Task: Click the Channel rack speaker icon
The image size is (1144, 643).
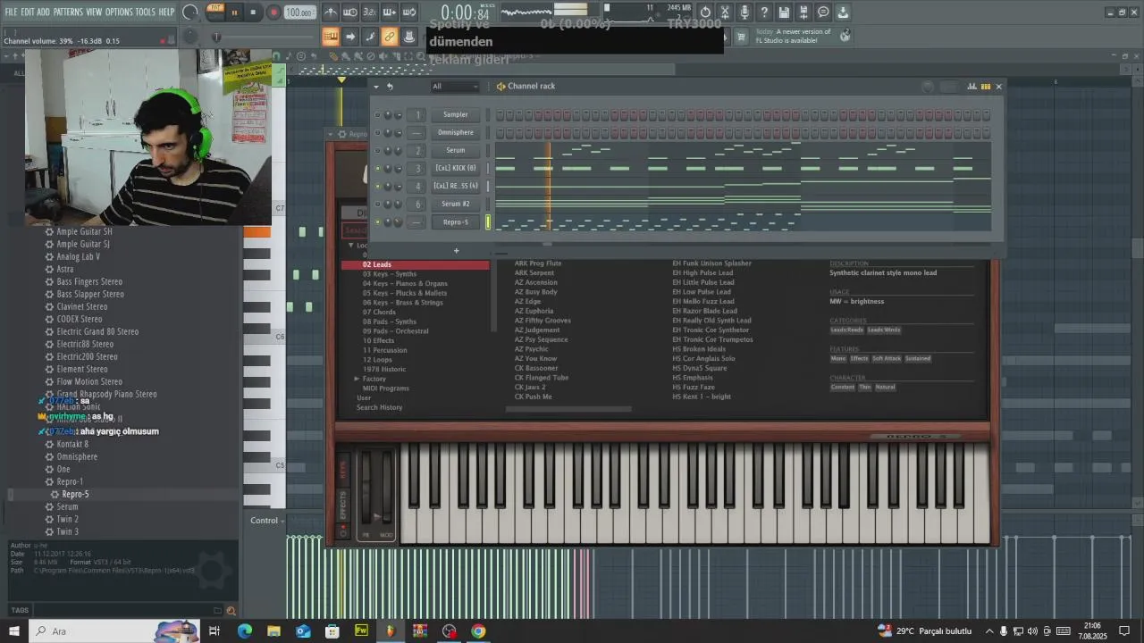Action: [x=500, y=87]
